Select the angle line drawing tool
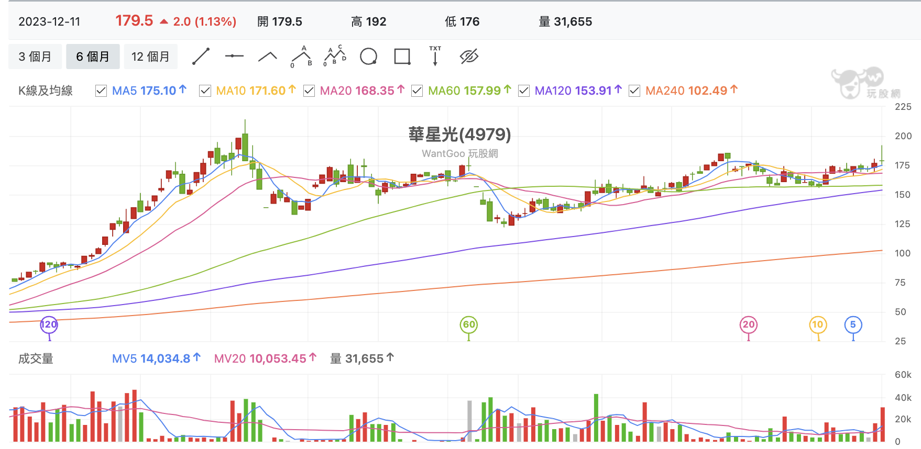The image size is (921, 449). 268,57
